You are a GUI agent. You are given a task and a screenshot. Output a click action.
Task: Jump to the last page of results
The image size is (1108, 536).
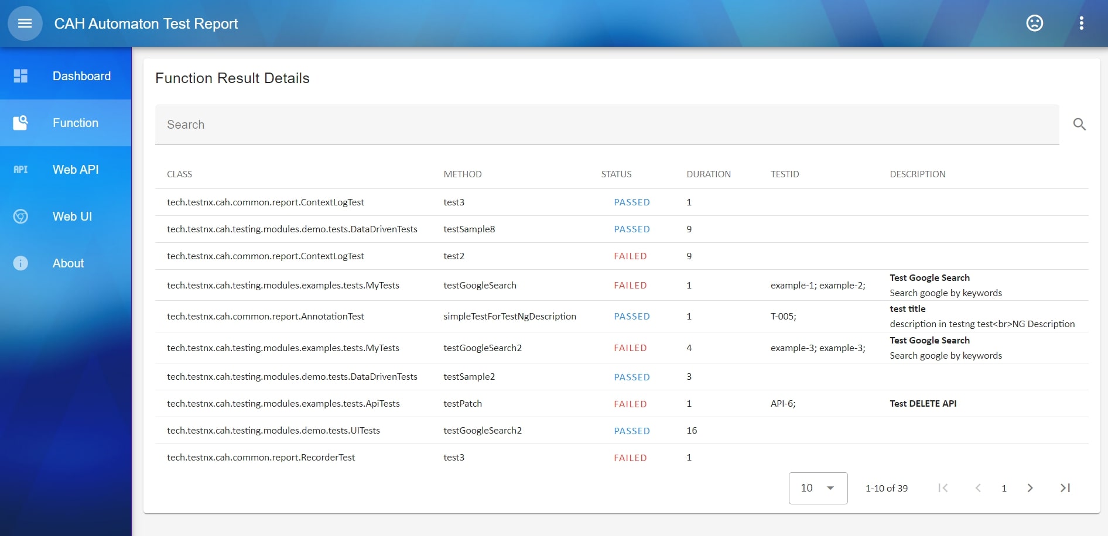[x=1065, y=487]
